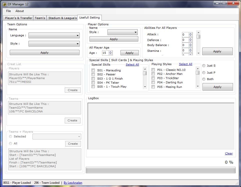Open the File menu

[8, 11]
